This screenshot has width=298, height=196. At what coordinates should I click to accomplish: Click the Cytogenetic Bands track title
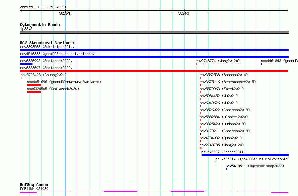(x=40, y=25)
